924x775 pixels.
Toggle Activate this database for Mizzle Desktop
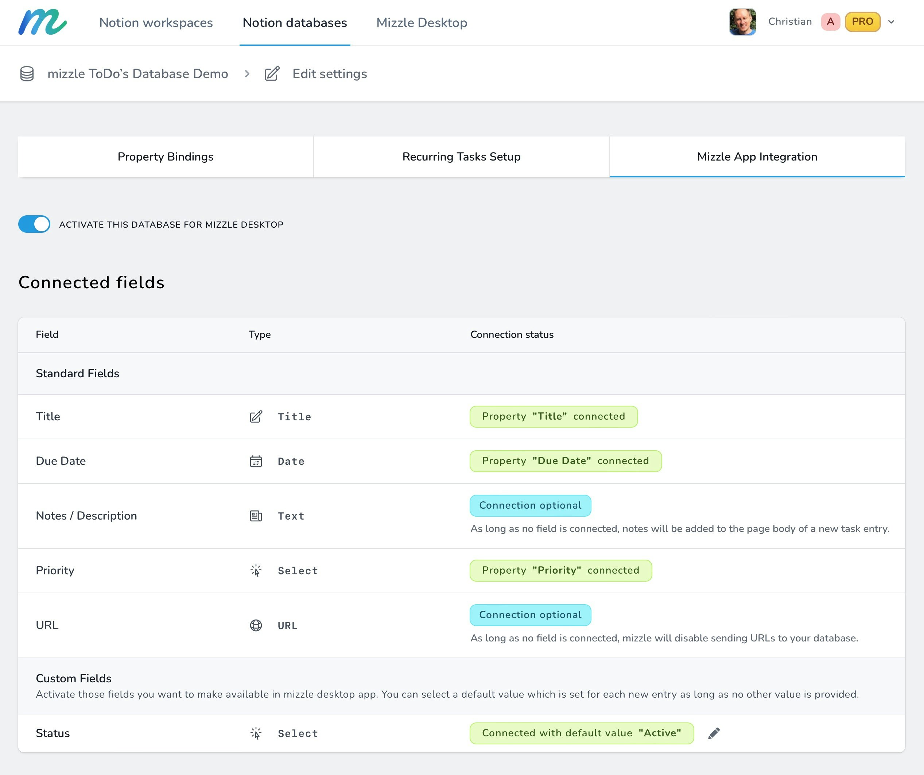(34, 224)
